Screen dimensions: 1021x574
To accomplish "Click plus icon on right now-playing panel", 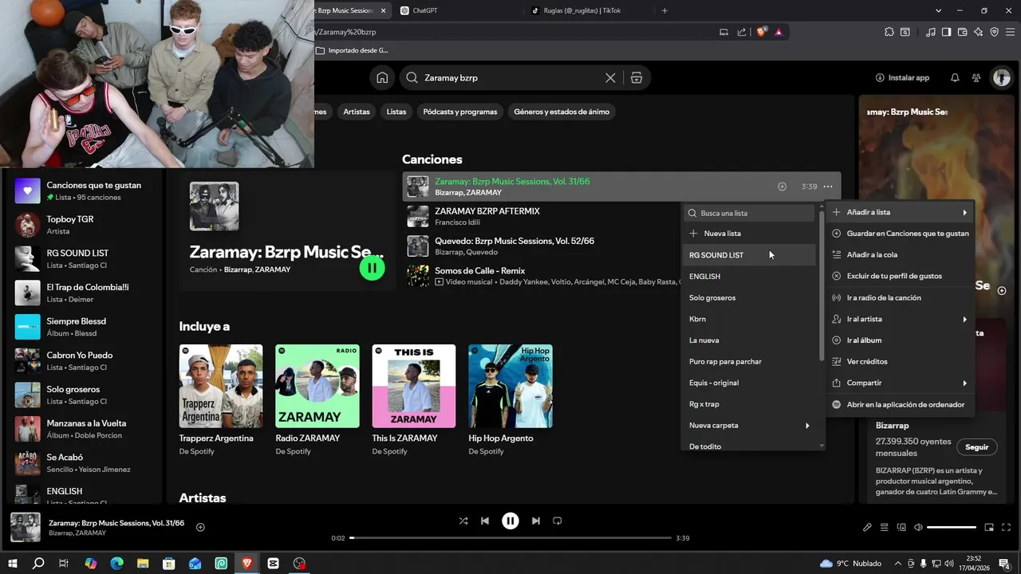I will point(1002,290).
